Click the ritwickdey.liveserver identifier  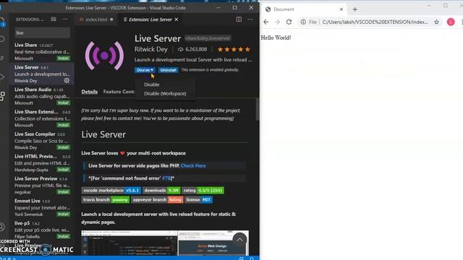click(208, 38)
